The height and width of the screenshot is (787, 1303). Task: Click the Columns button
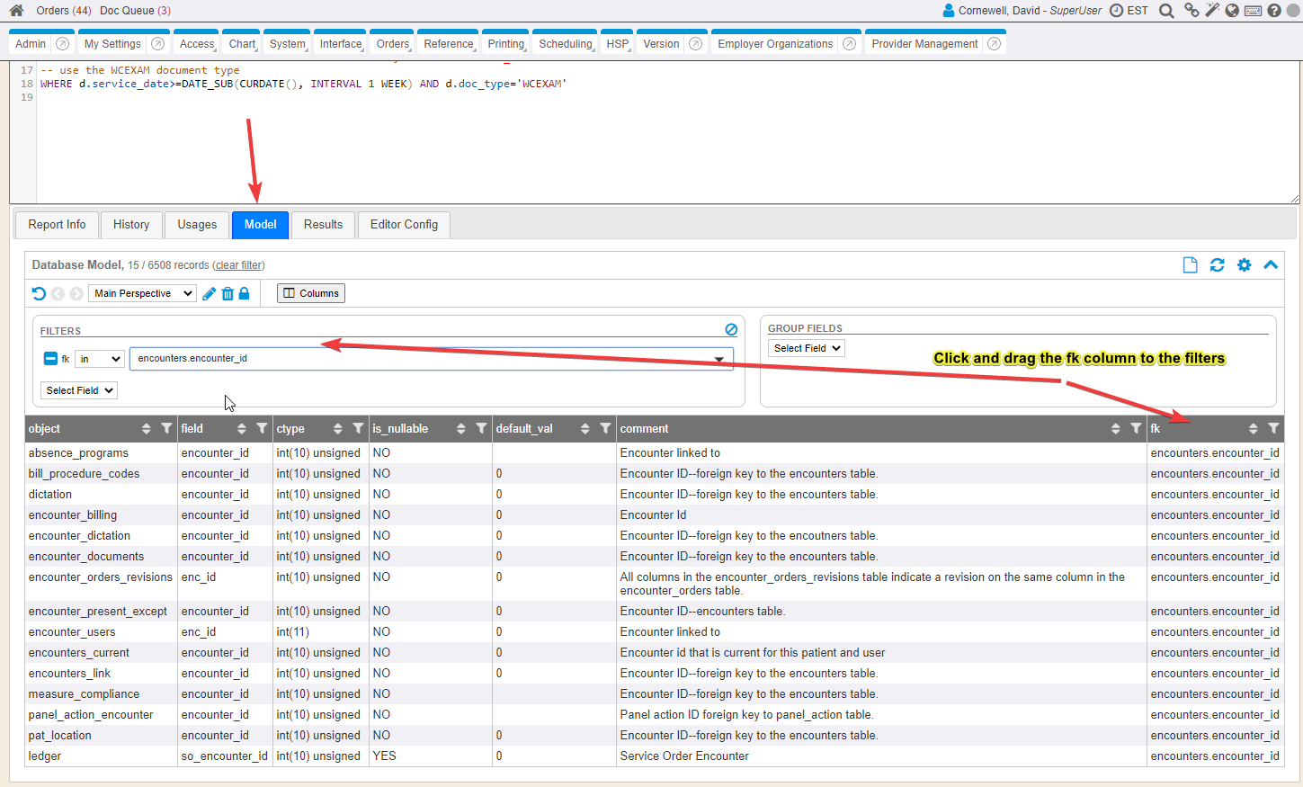pyautogui.click(x=311, y=293)
